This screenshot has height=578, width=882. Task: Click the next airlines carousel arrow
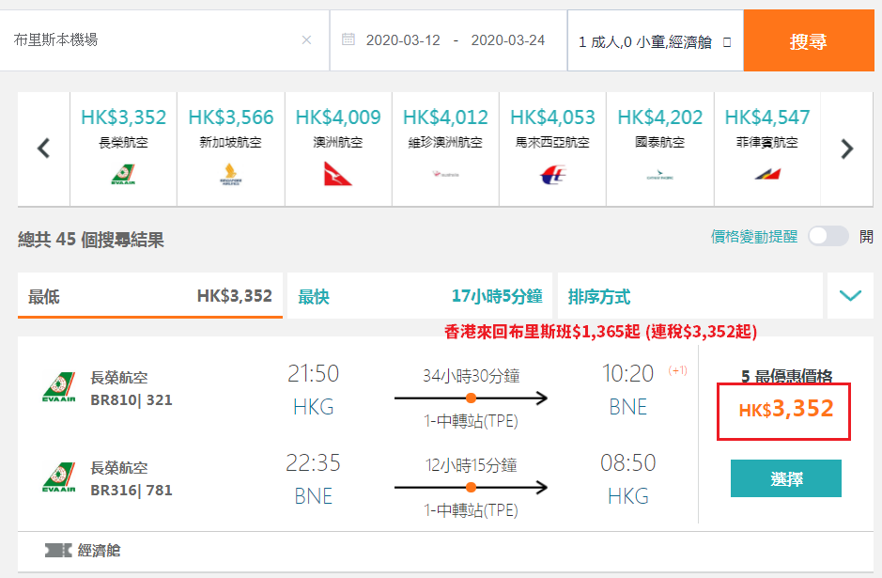point(847,148)
